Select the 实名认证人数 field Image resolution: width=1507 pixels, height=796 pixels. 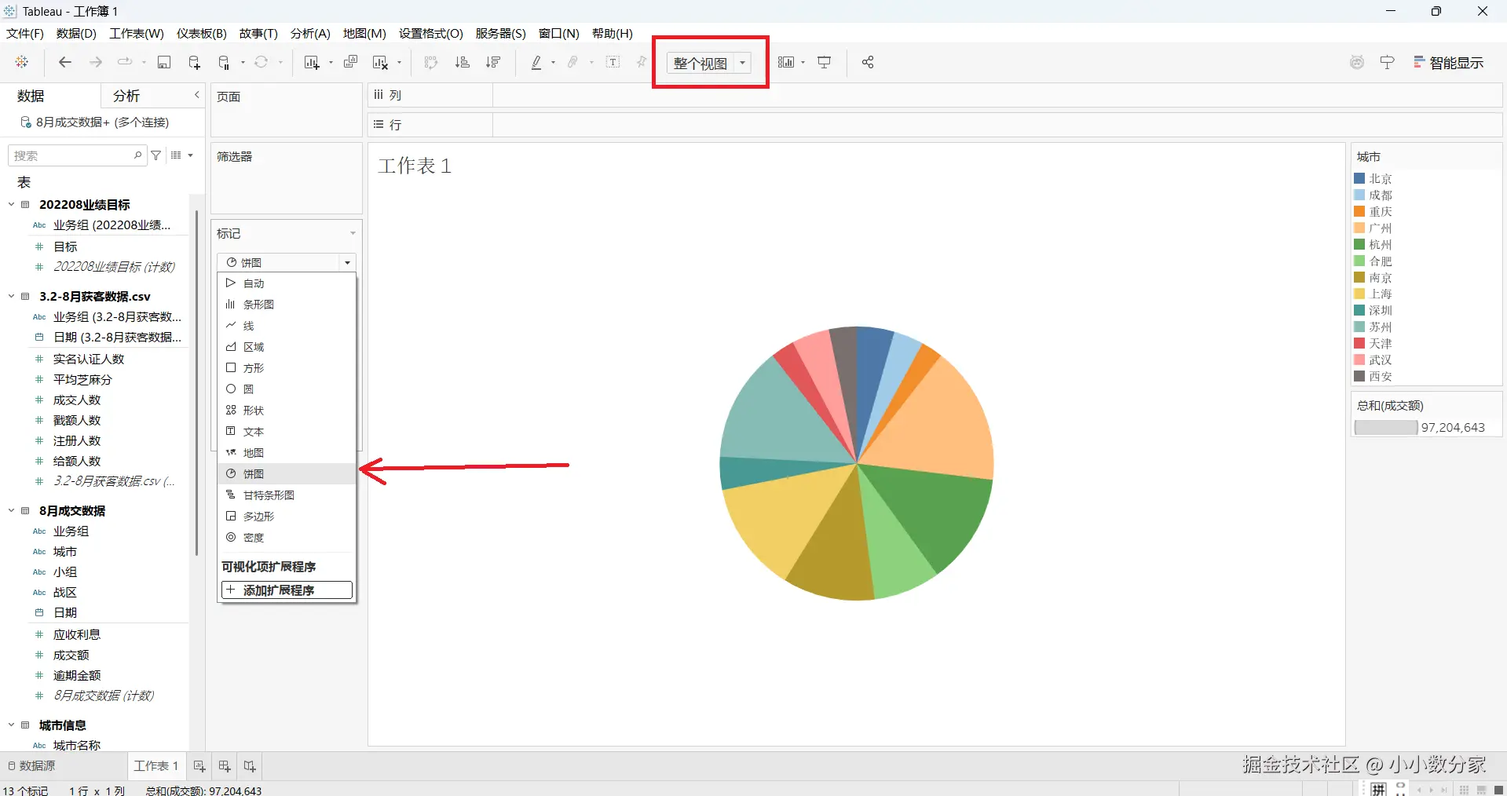click(89, 359)
